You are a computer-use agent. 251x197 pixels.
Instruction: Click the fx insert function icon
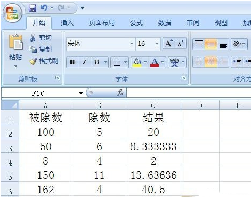120,93
